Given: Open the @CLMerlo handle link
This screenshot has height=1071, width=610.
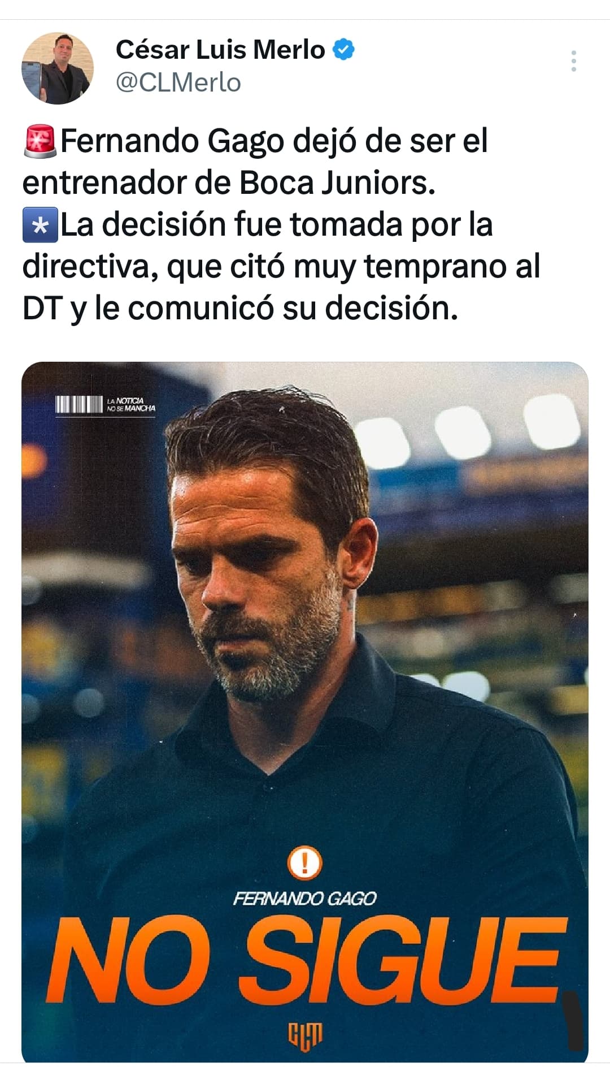Looking at the screenshot, I should point(178,83).
